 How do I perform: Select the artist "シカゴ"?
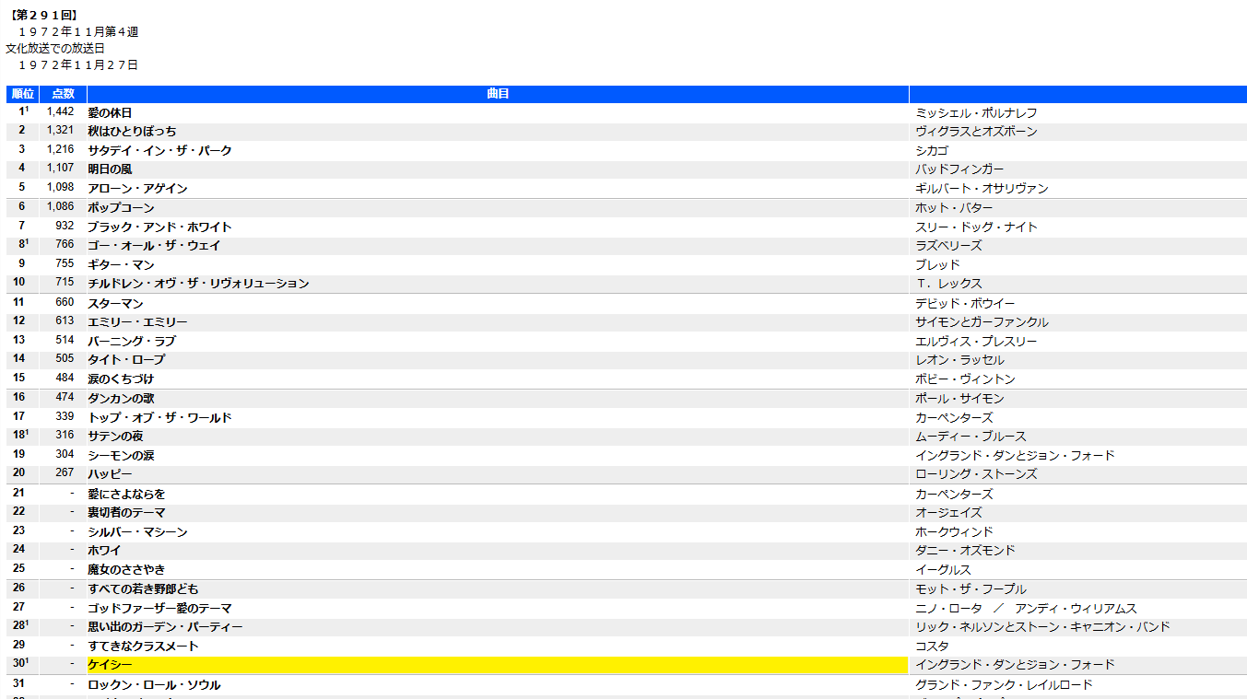932,150
